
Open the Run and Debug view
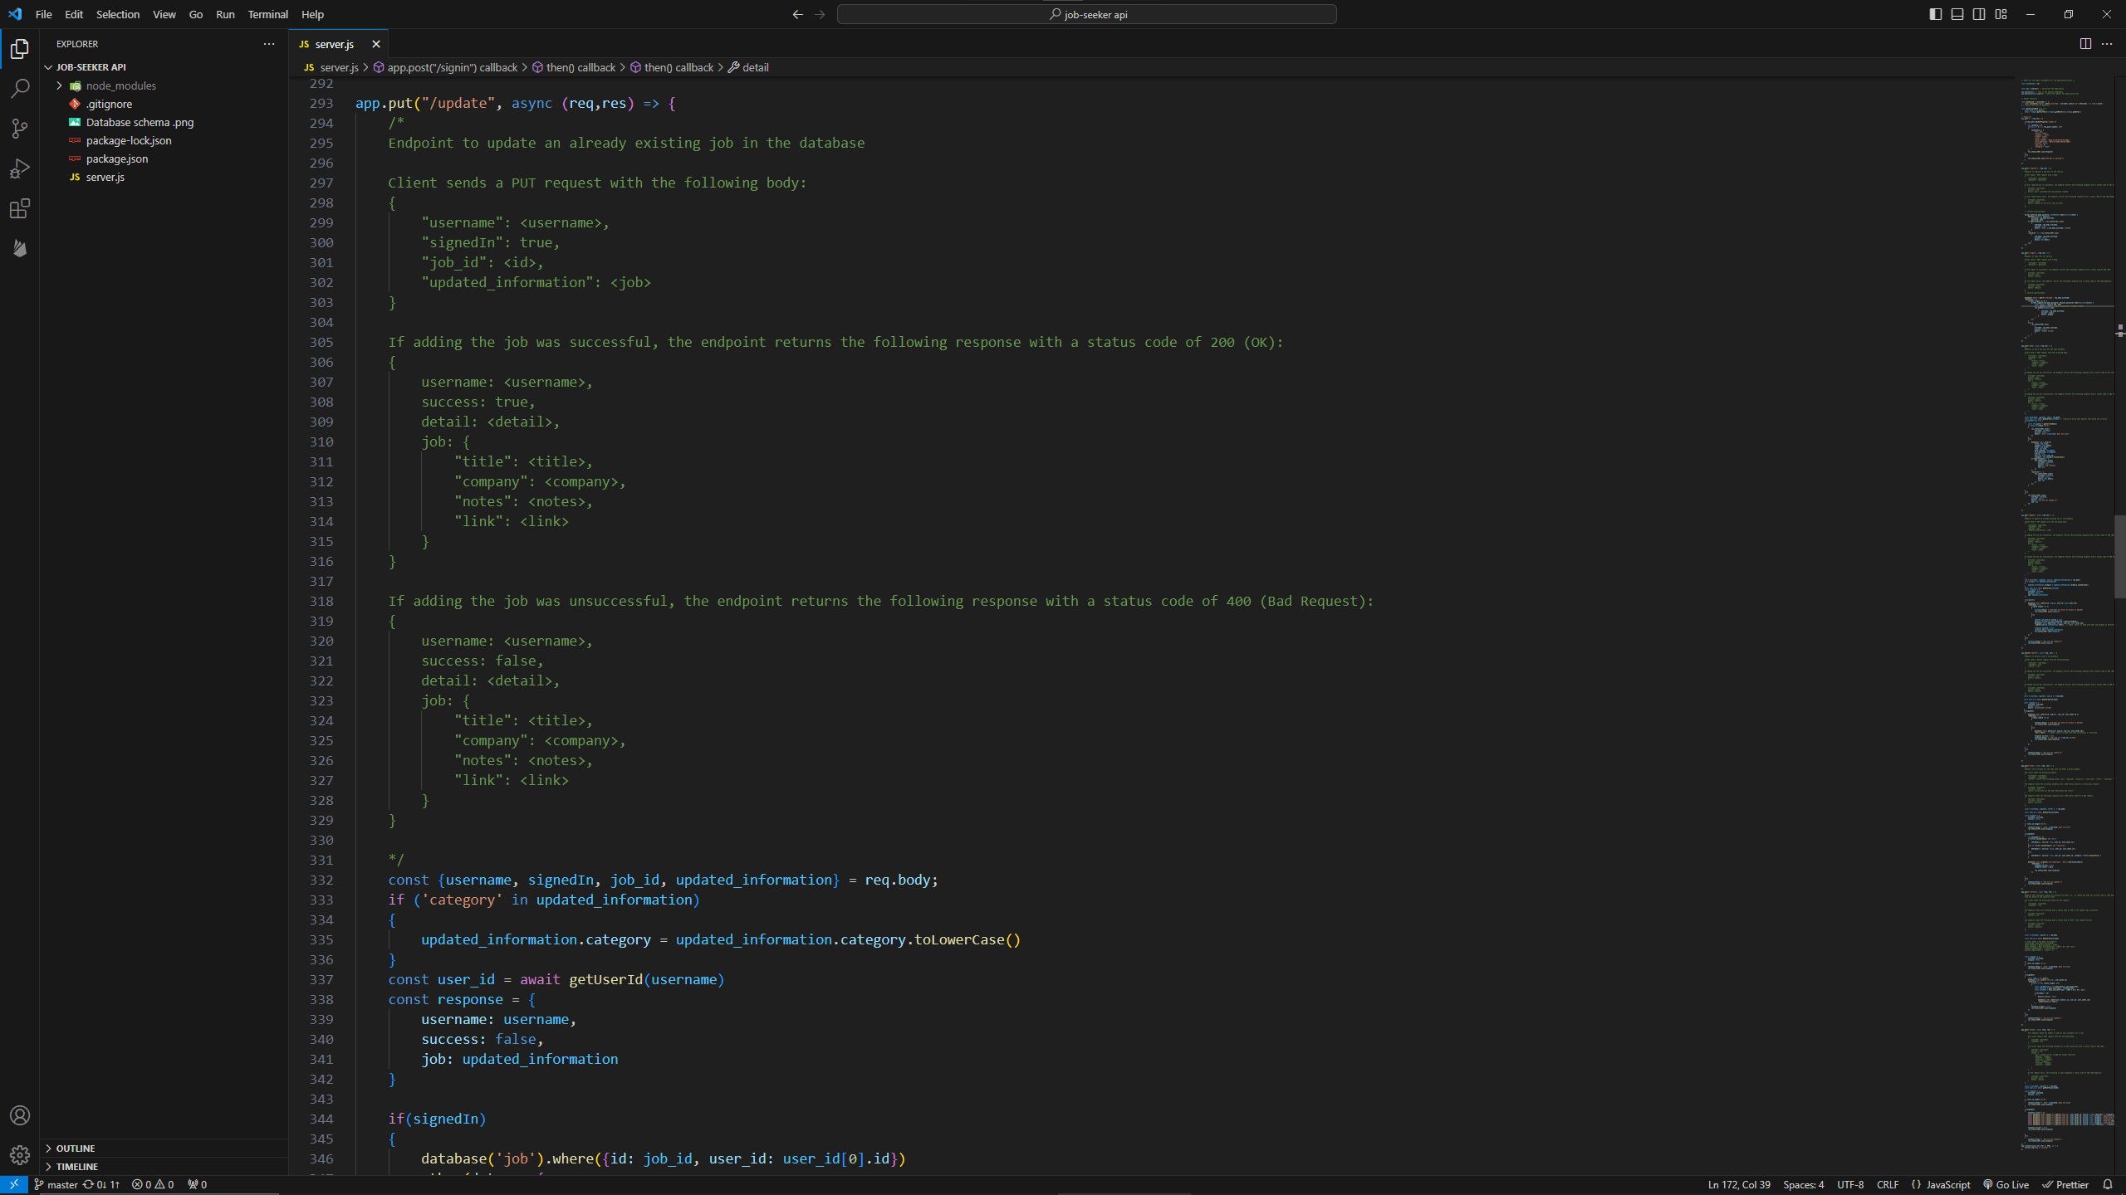coord(20,168)
